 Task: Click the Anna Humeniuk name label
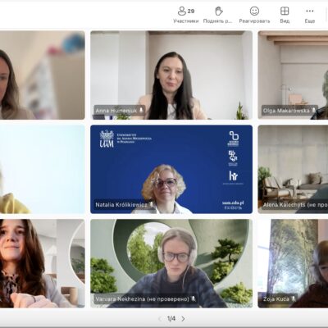click(116, 111)
